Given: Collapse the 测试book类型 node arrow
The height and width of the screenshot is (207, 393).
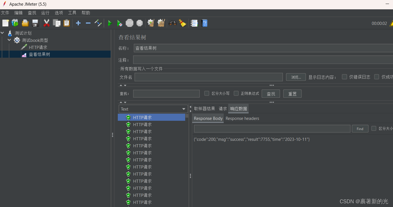Looking at the screenshot, I should click(x=9, y=40).
